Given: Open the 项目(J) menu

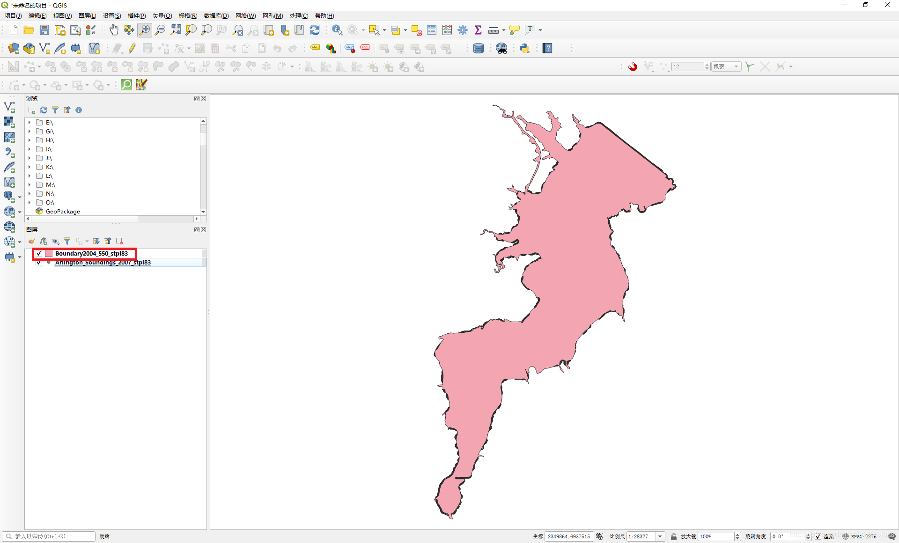Looking at the screenshot, I should tap(13, 16).
